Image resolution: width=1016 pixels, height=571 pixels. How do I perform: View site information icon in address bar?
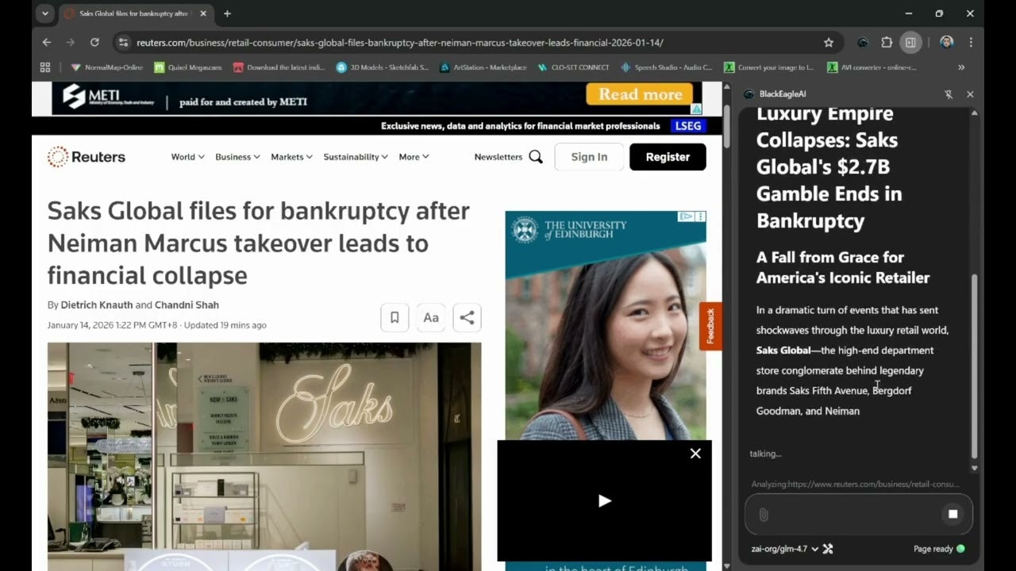pyautogui.click(x=122, y=42)
